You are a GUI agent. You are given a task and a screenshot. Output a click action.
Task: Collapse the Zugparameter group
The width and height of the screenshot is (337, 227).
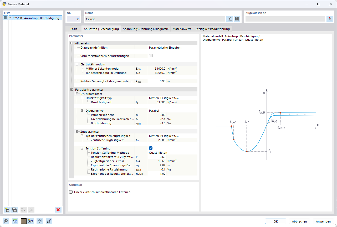[77, 132]
